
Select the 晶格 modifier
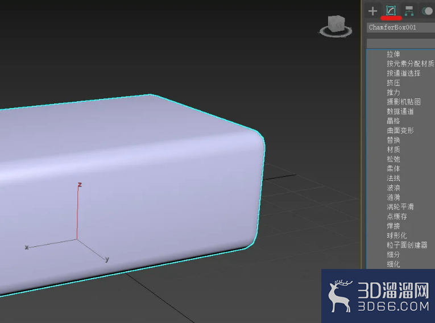tap(393, 121)
